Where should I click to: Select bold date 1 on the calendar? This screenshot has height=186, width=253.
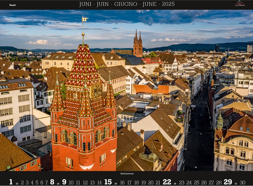[x=11, y=182]
